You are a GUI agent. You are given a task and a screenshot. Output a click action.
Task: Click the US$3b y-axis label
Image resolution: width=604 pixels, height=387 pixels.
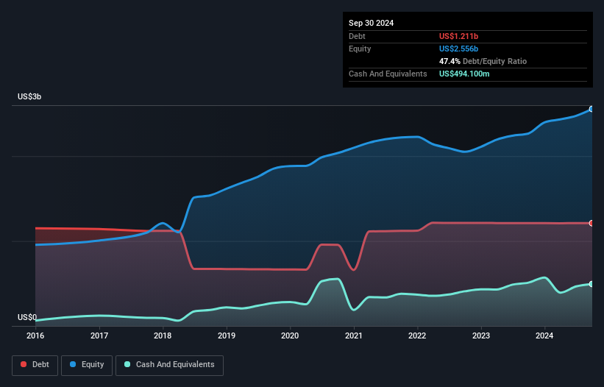(x=29, y=96)
